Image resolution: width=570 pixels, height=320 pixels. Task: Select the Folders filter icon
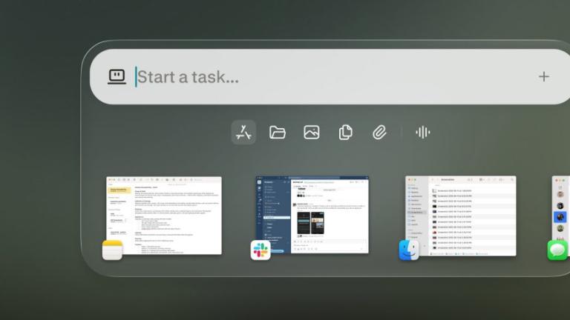(278, 133)
